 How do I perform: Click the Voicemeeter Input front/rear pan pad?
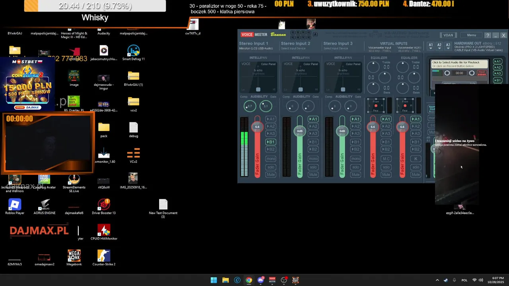[x=376, y=106]
